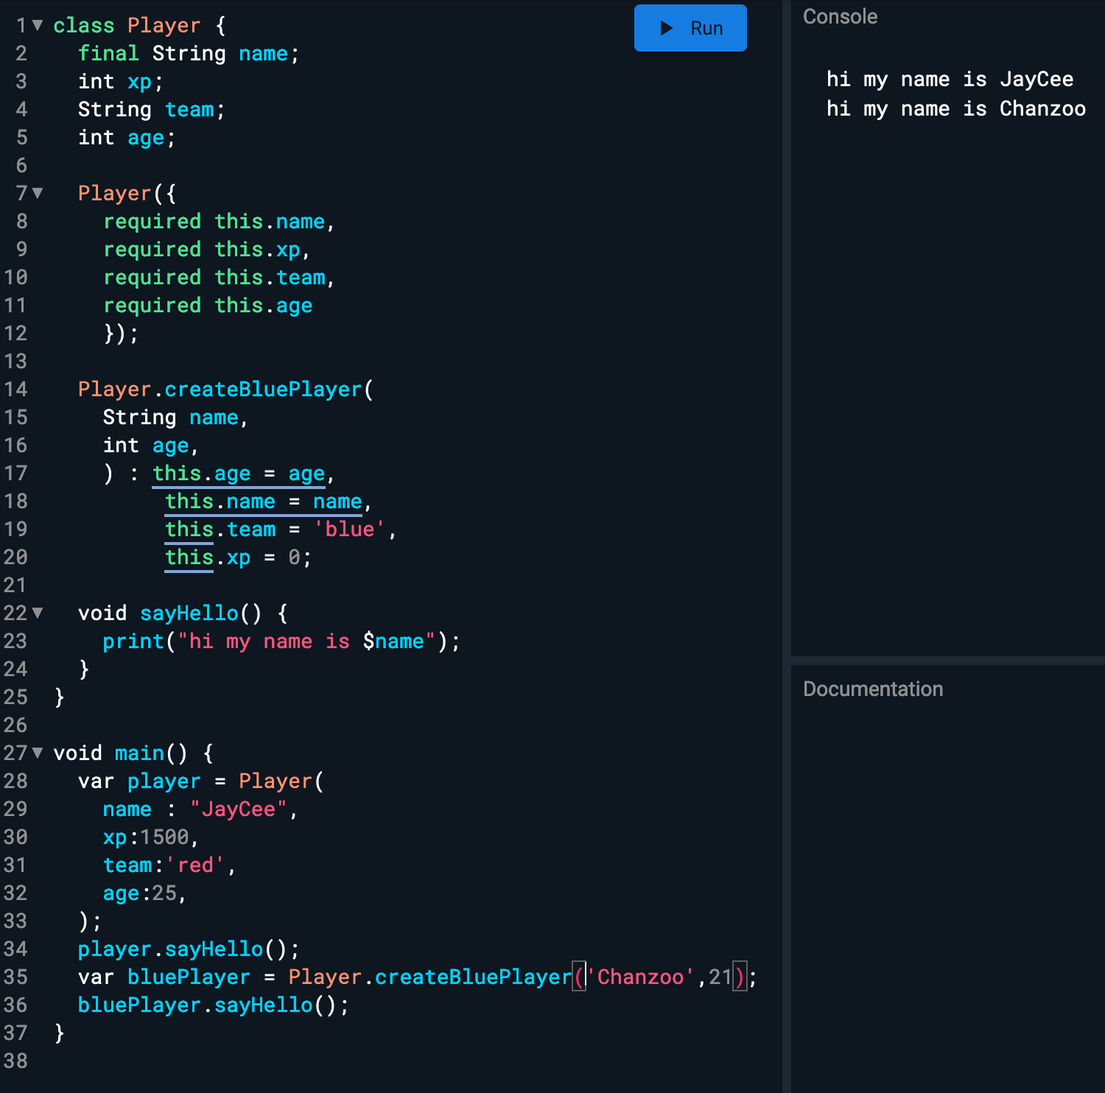Screen dimensions: 1105x1093
Task: Click line number 35 in the gutter
Action: [15, 977]
